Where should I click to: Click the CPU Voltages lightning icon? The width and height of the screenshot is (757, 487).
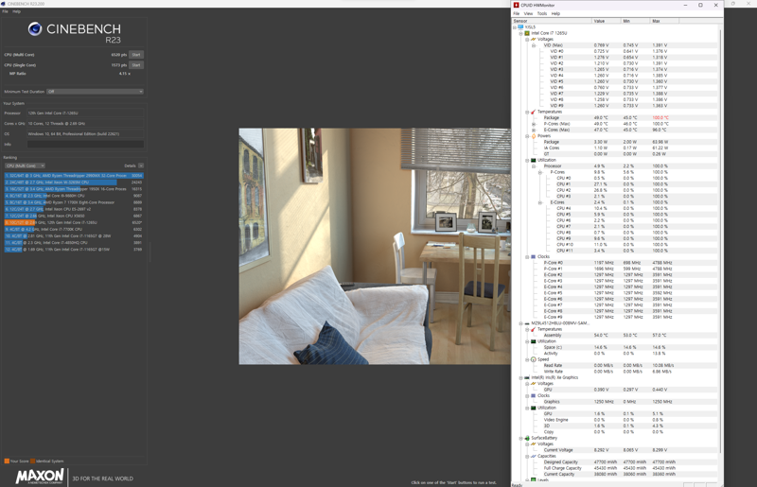tap(534, 39)
